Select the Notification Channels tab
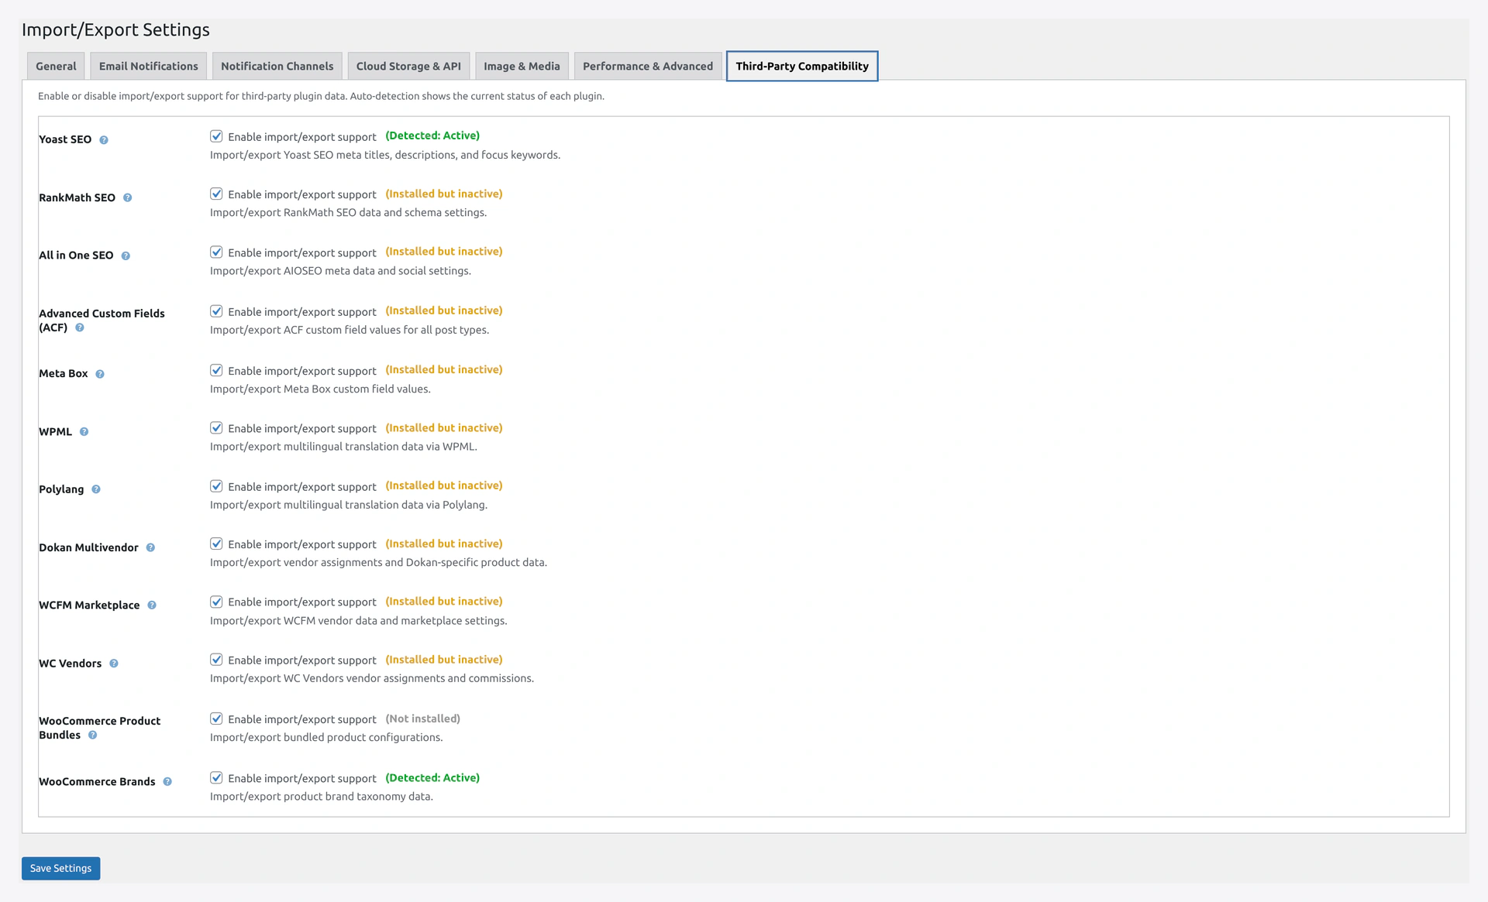The image size is (1488, 902). (277, 66)
